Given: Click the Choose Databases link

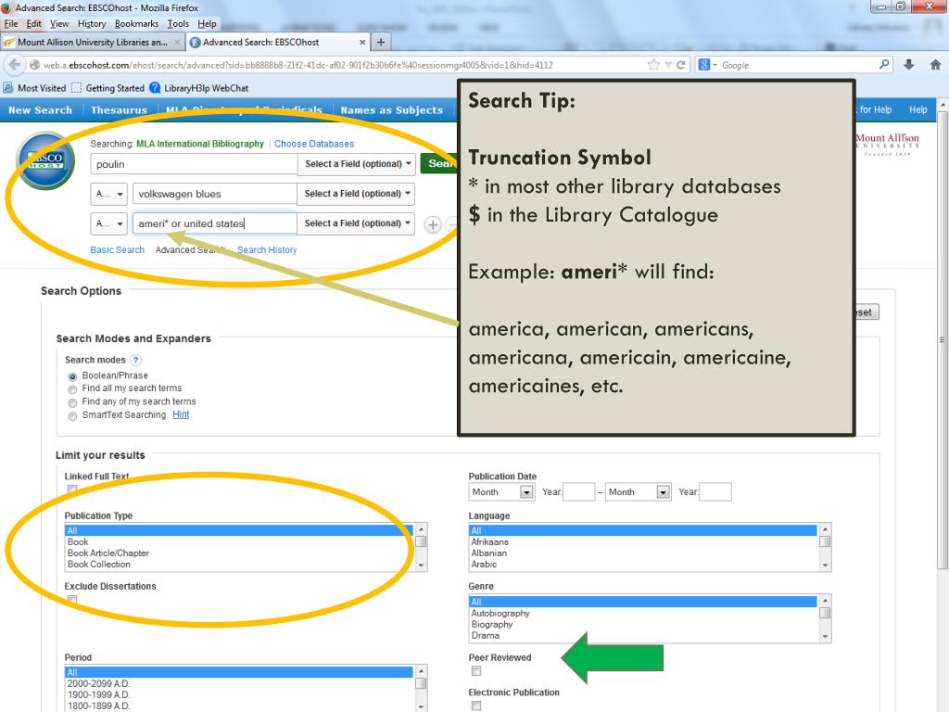Looking at the screenshot, I should click(x=314, y=144).
